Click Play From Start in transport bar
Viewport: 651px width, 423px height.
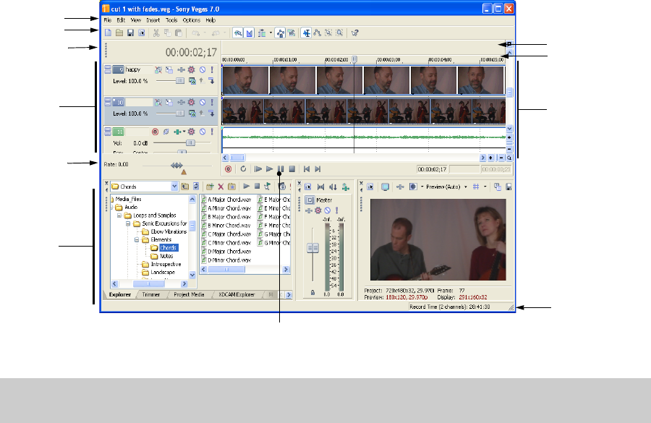tap(258, 169)
